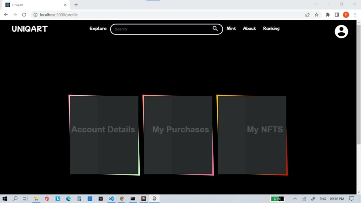The height and width of the screenshot is (203, 361).
Task: Open the tab search chevron
Action: tap(316, 4)
